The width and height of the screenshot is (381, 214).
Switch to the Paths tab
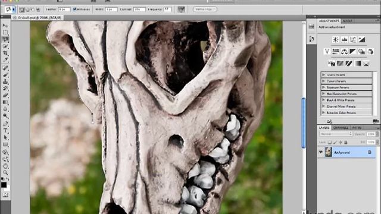coord(357,128)
